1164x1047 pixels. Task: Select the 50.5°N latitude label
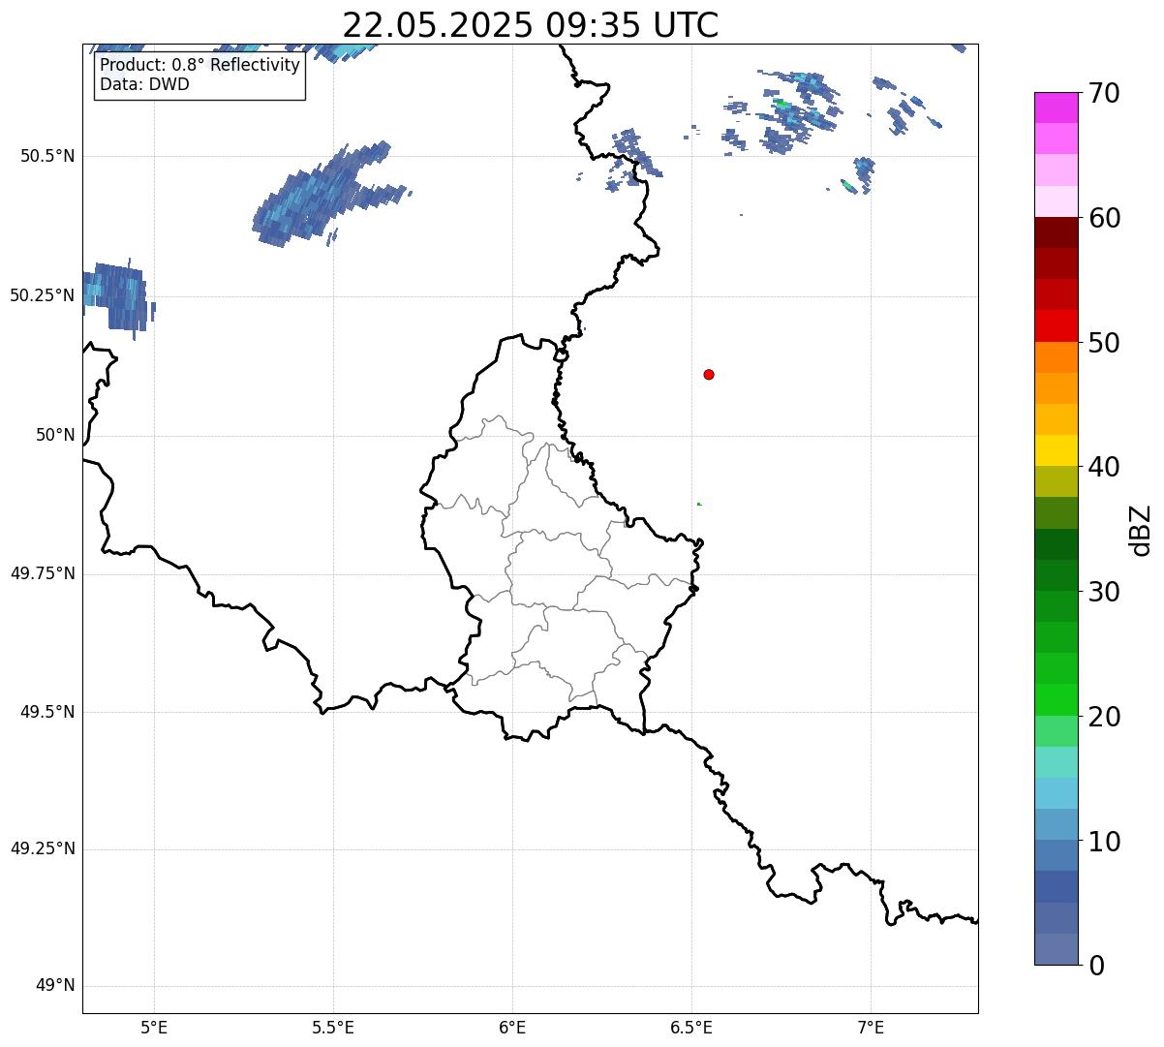(x=47, y=156)
